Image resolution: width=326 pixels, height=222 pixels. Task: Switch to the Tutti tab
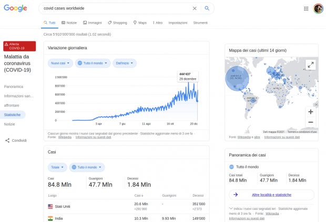coord(49,23)
